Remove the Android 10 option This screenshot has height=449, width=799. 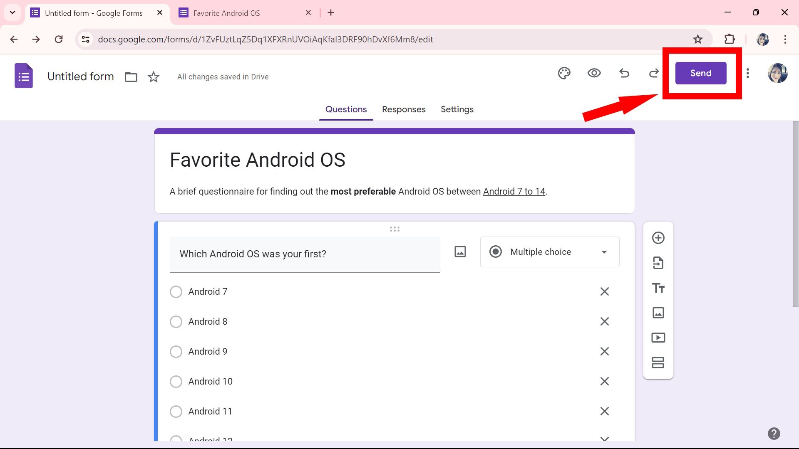point(604,381)
